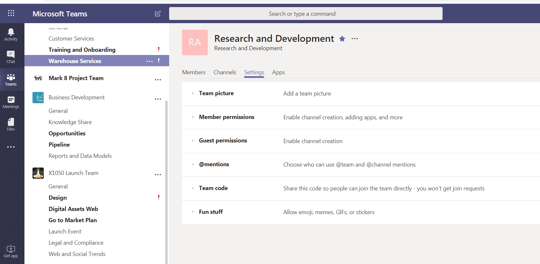This screenshot has width=540, height=264.
Task: Open more options next to team title
Action: pyautogui.click(x=355, y=39)
